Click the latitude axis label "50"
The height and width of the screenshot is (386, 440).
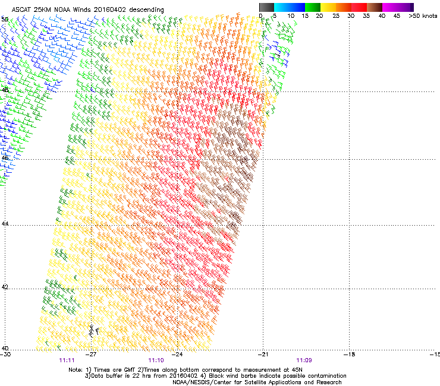pyautogui.click(x=5, y=20)
